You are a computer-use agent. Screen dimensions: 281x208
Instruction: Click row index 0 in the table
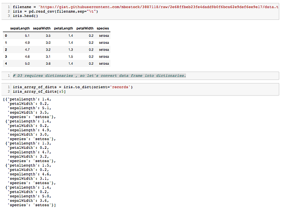6,36
